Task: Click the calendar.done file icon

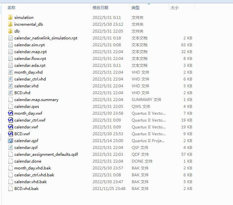Action: (10, 161)
